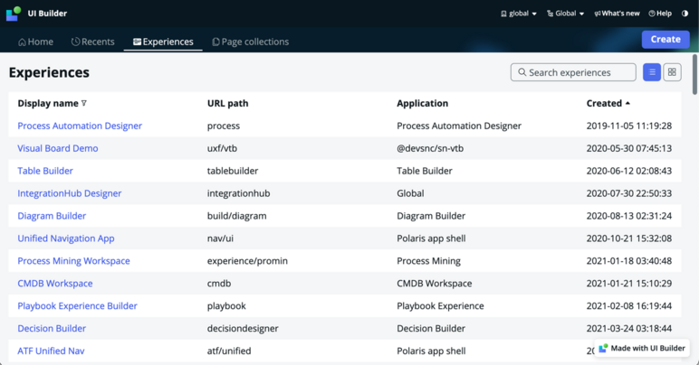Open Diagram Builder experience link
699x365 pixels.
pyautogui.click(x=52, y=216)
